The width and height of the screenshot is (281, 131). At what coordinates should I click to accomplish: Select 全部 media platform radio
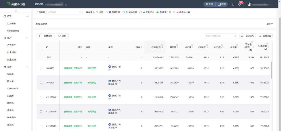[97, 12]
